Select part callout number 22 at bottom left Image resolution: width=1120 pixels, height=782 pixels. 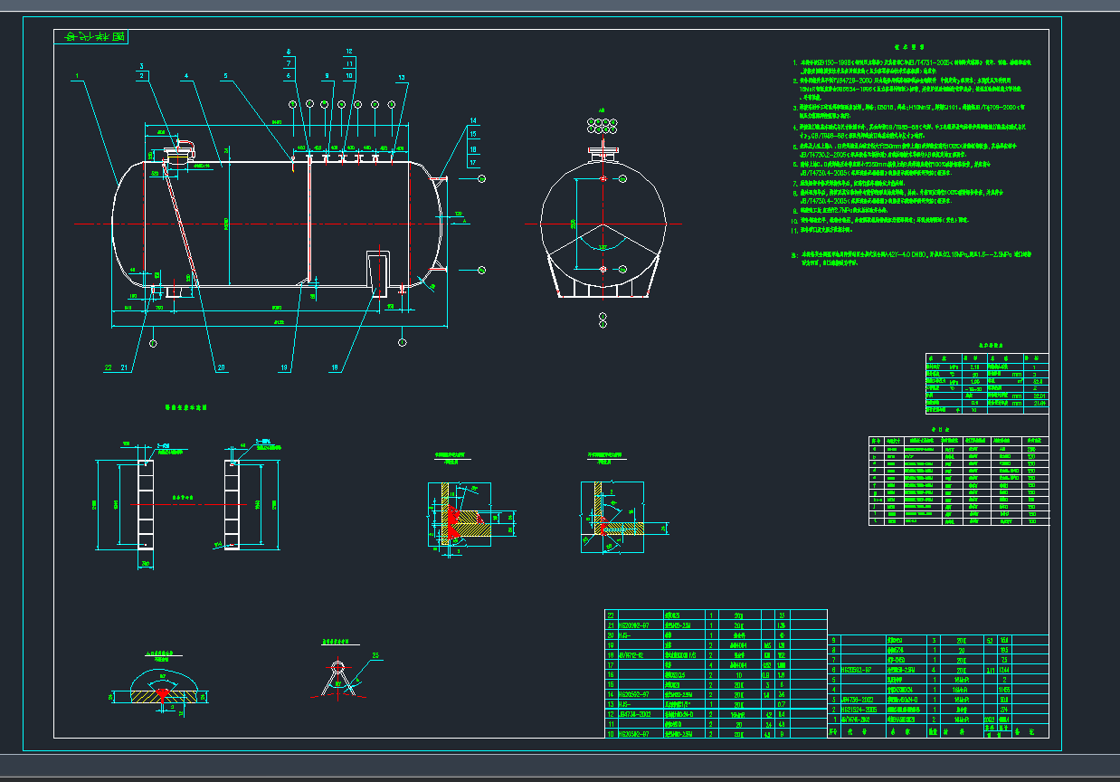point(108,367)
